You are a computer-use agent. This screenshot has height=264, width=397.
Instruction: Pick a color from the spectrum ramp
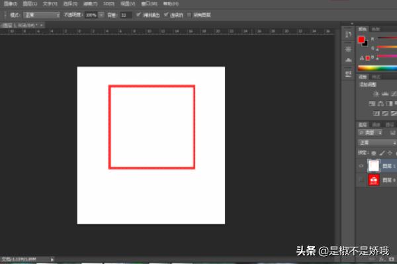pyautogui.click(x=377, y=68)
